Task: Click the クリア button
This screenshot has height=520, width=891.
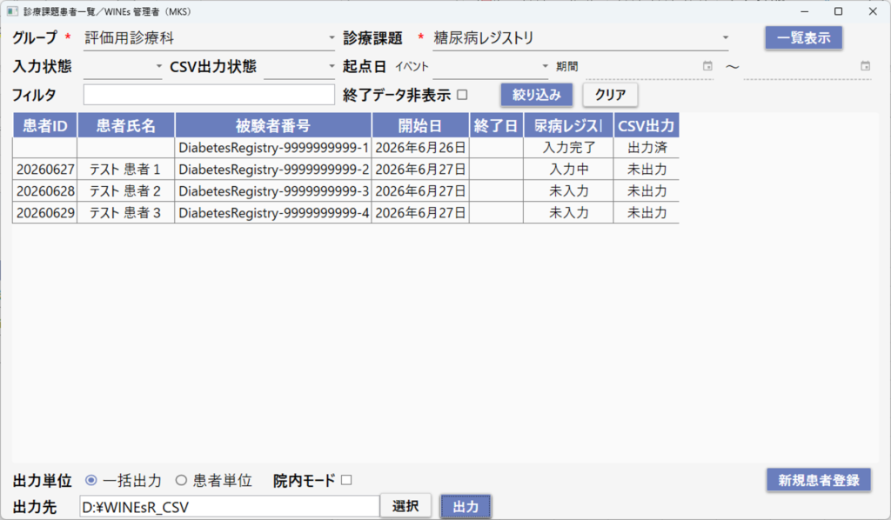Action: point(610,95)
